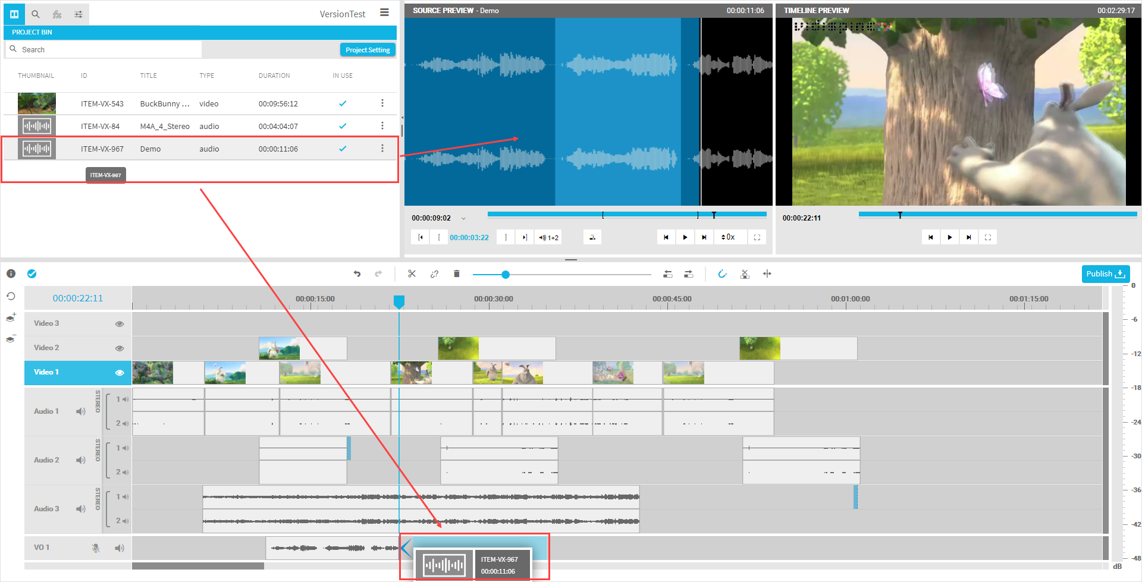Click the link clips icon next to scissors

coord(434,274)
